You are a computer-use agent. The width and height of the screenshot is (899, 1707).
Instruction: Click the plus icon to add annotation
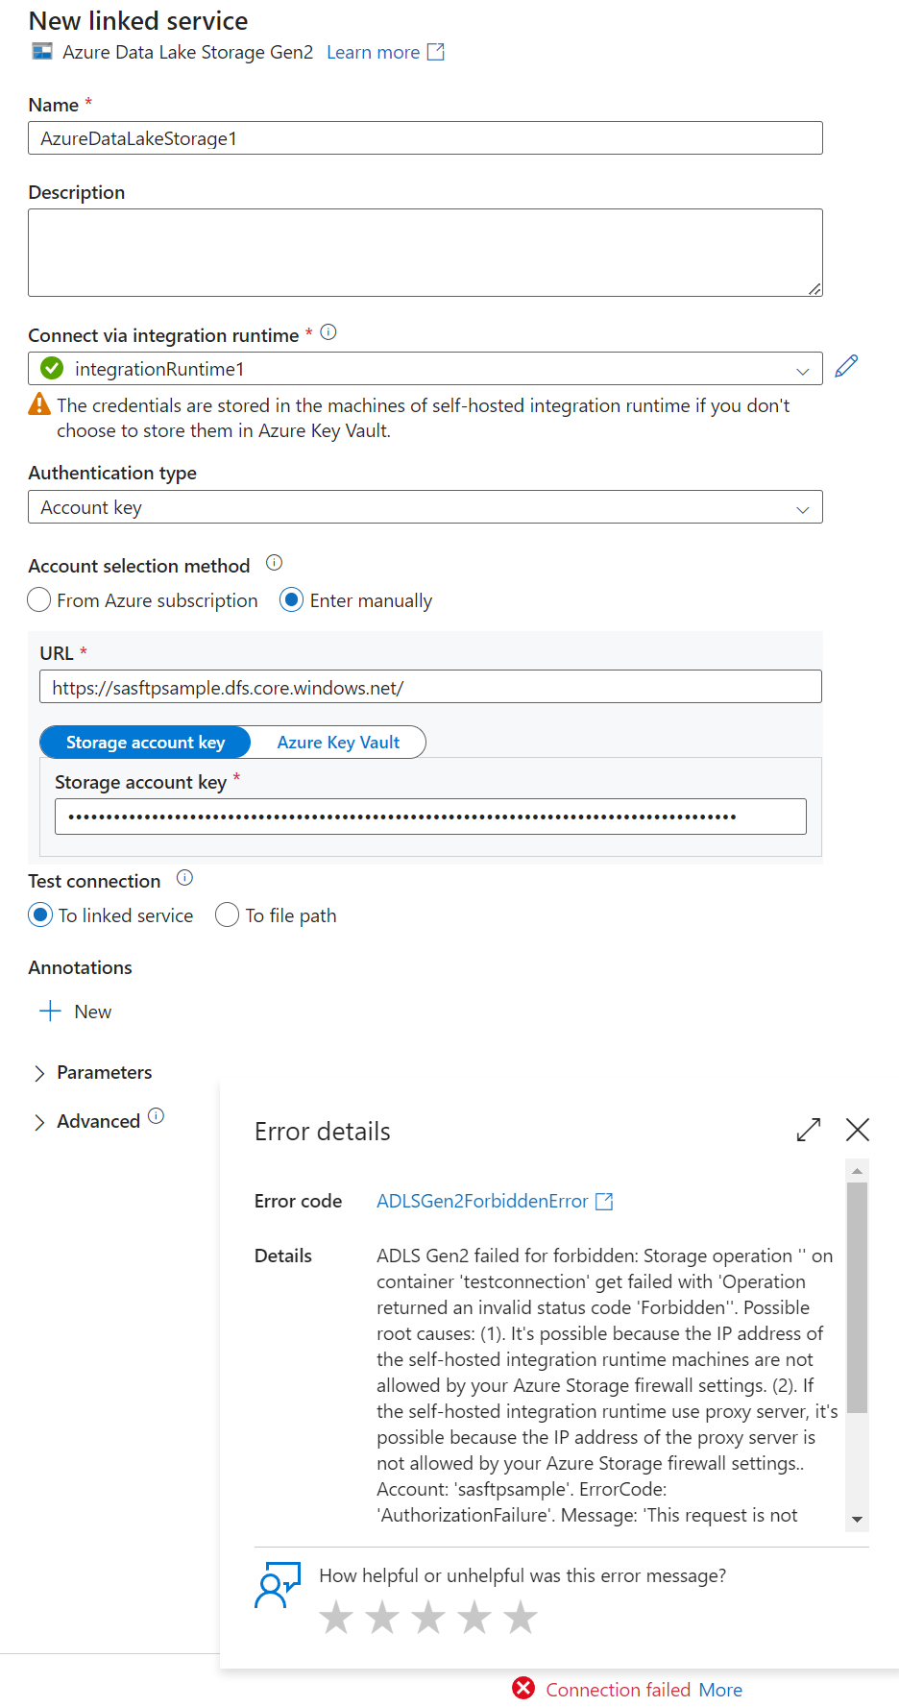point(50,1012)
